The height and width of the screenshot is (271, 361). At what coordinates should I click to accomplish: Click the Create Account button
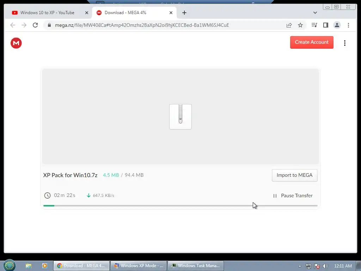point(312,42)
